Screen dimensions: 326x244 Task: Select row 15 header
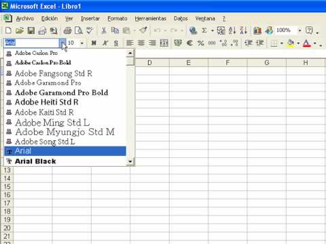[x=7, y=186]
